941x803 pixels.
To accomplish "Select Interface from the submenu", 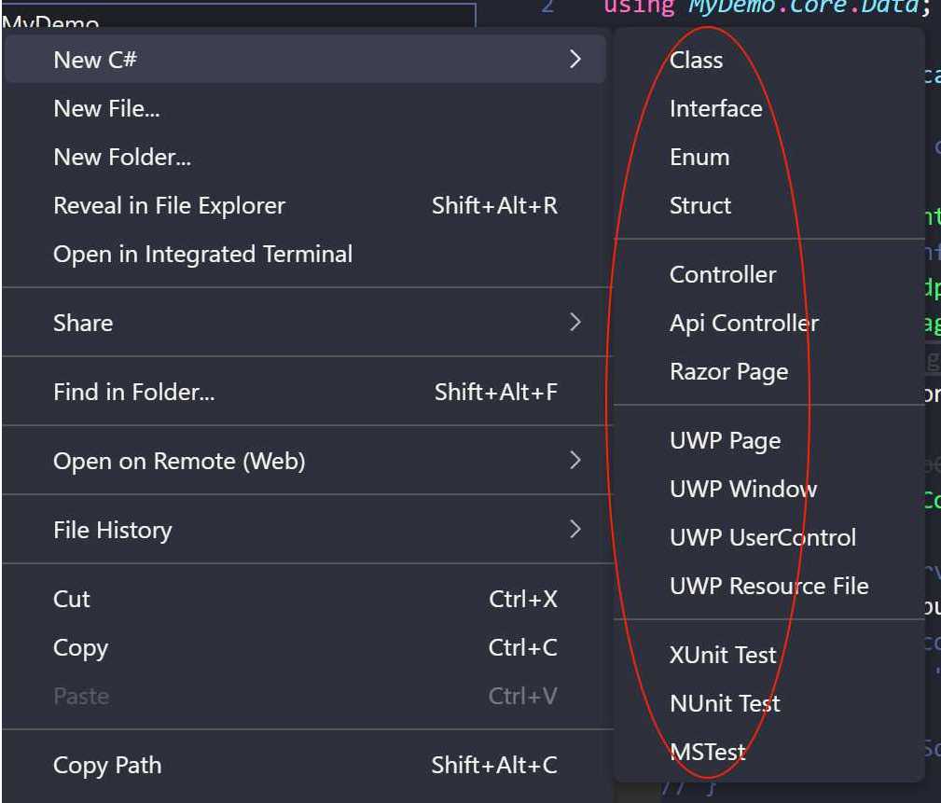I will (715, 108).
